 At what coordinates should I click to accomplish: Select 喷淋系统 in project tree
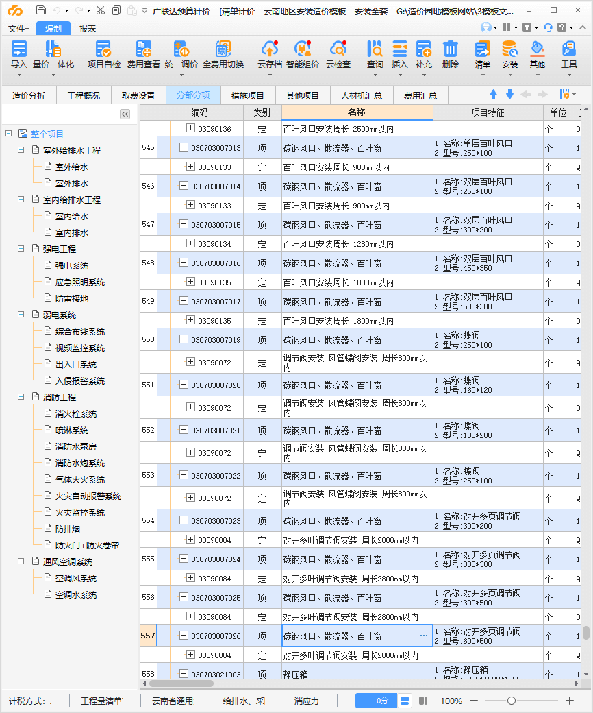tap(72, 430)
